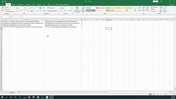Set bottom vertical alignment
The height and width of the screenshot is (99, 176).
(40, 8)
